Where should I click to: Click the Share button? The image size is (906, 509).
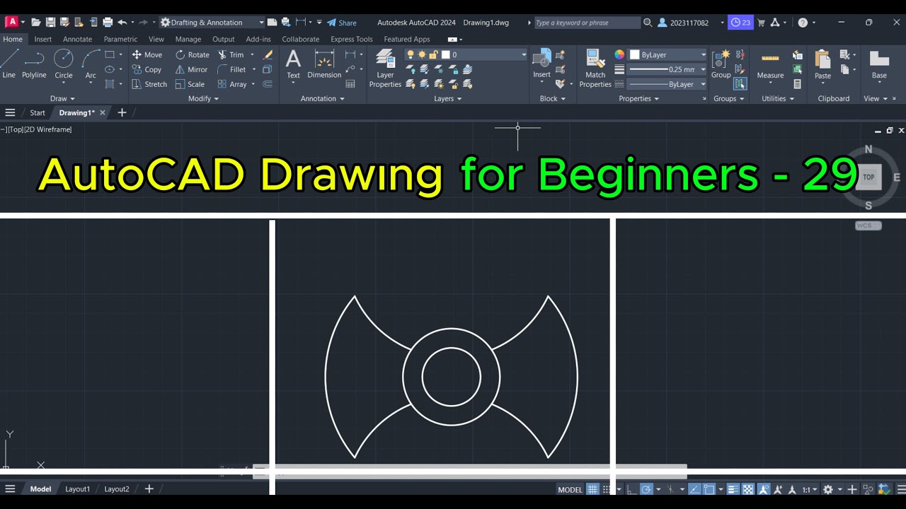click(x=342, y=23)
